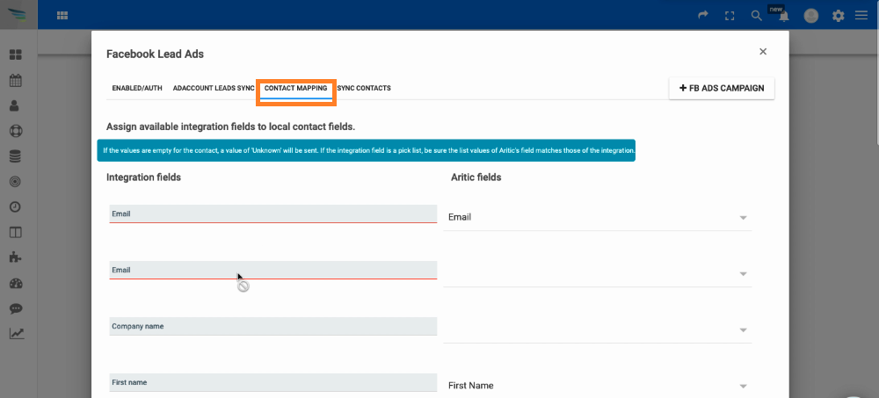Open Aritic field dropdown showing Email
Screen dimensions: 879x398
pos(597,218)
